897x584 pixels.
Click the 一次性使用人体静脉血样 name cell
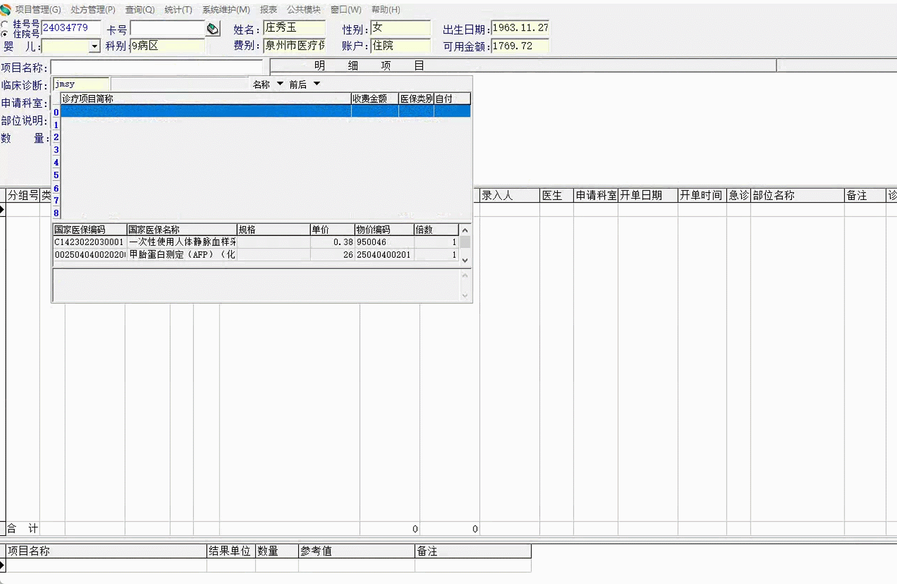pos(181,242)
